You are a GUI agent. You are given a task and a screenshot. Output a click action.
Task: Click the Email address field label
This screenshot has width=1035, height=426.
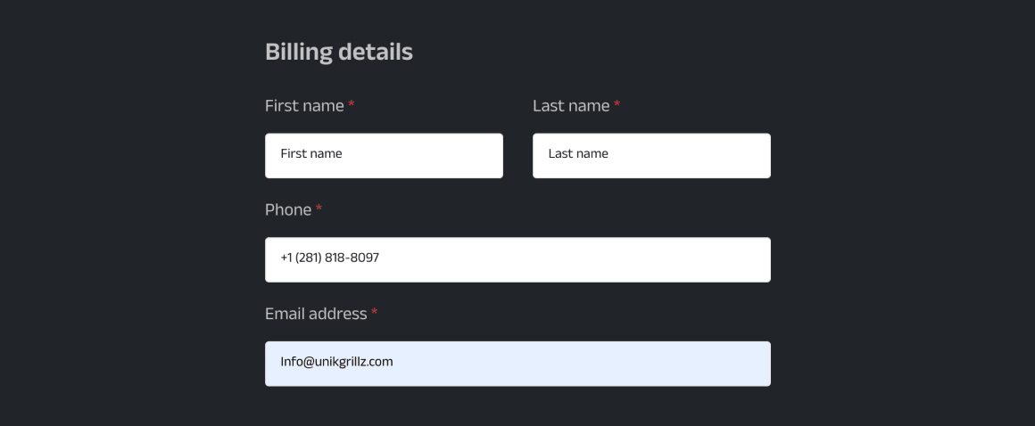point(316,314)
